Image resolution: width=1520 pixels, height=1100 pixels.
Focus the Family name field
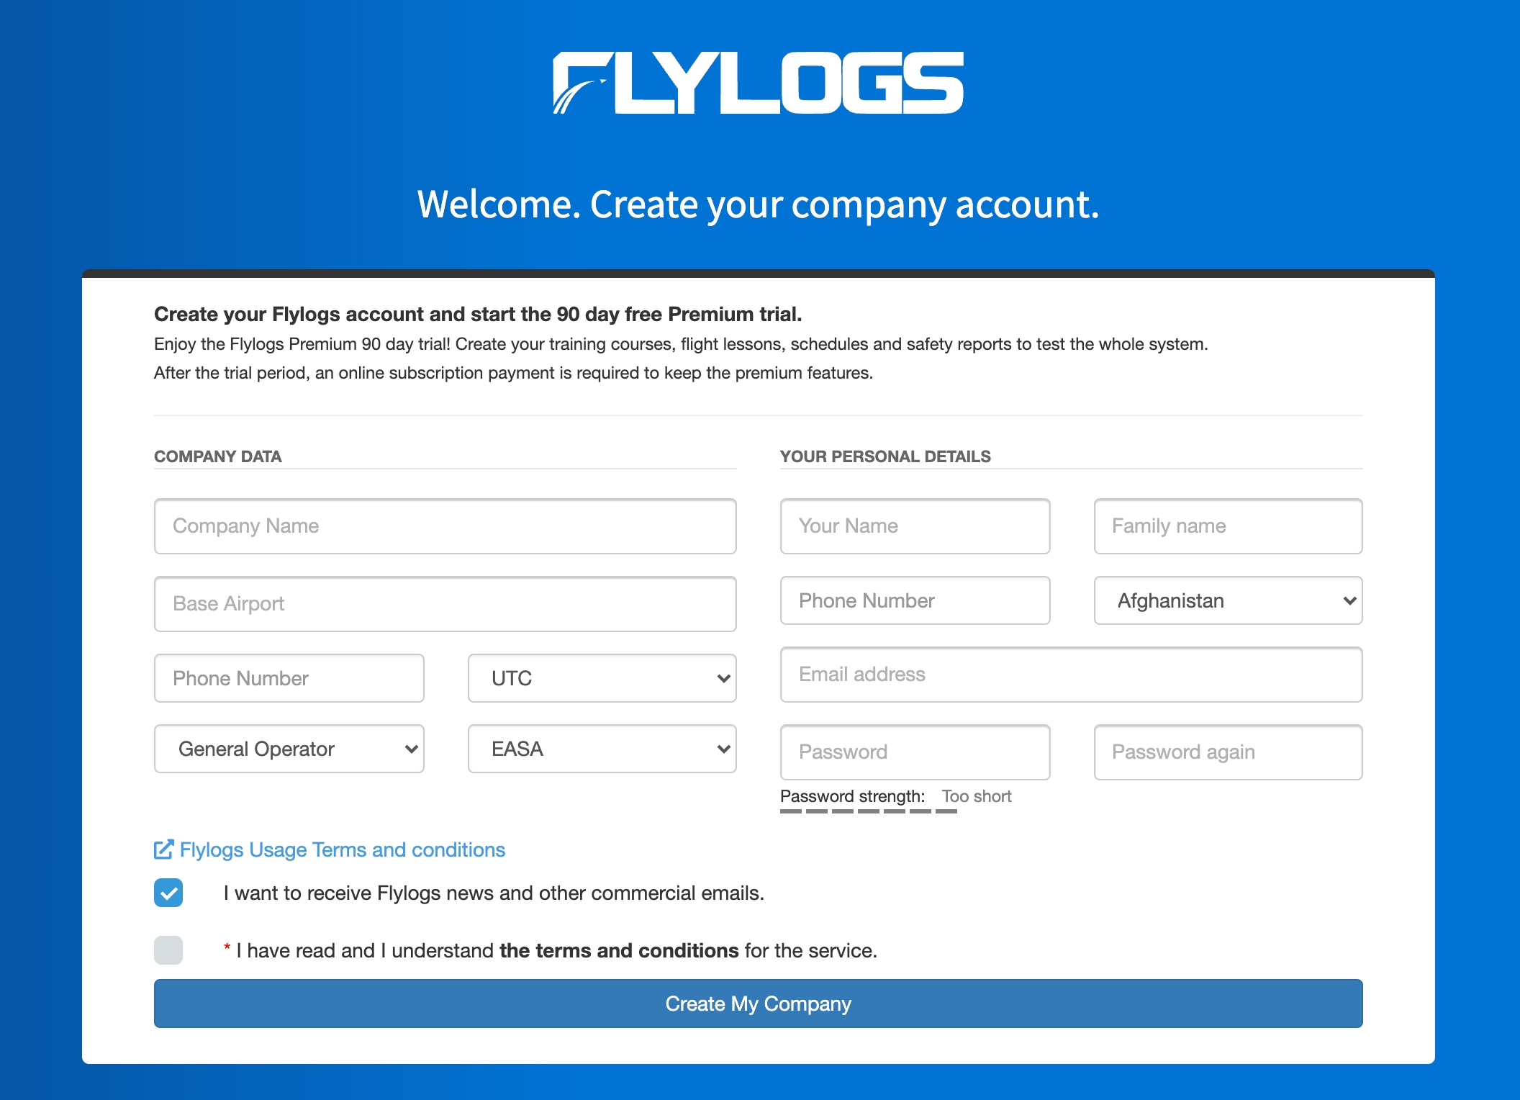click(1228, 526)
